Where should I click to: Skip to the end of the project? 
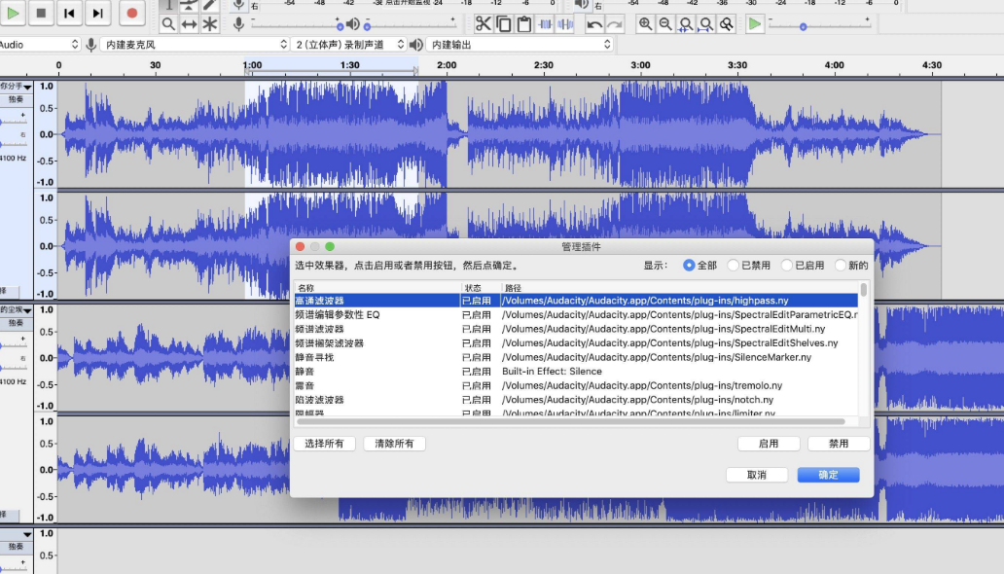click(97, 13)
